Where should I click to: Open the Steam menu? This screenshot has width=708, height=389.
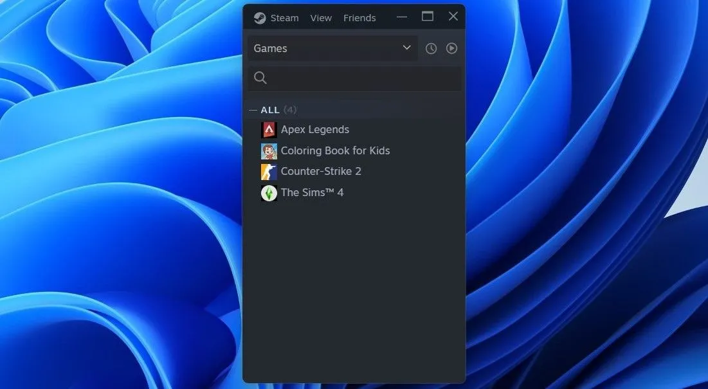[x=284, y=18]
